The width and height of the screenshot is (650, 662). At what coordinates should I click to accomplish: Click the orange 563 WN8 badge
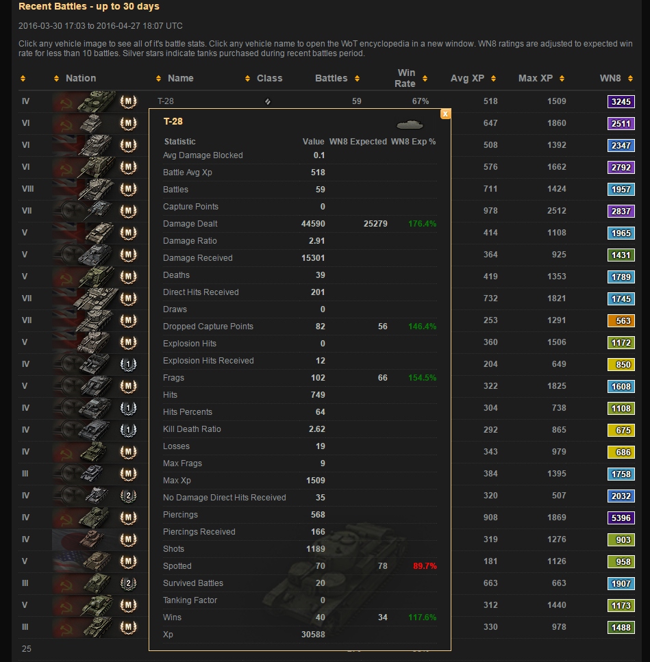pyautogui.click(x=621, y=320)
